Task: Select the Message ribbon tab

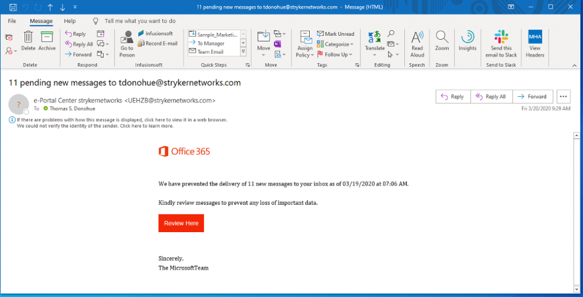Action: coord(41,21)
